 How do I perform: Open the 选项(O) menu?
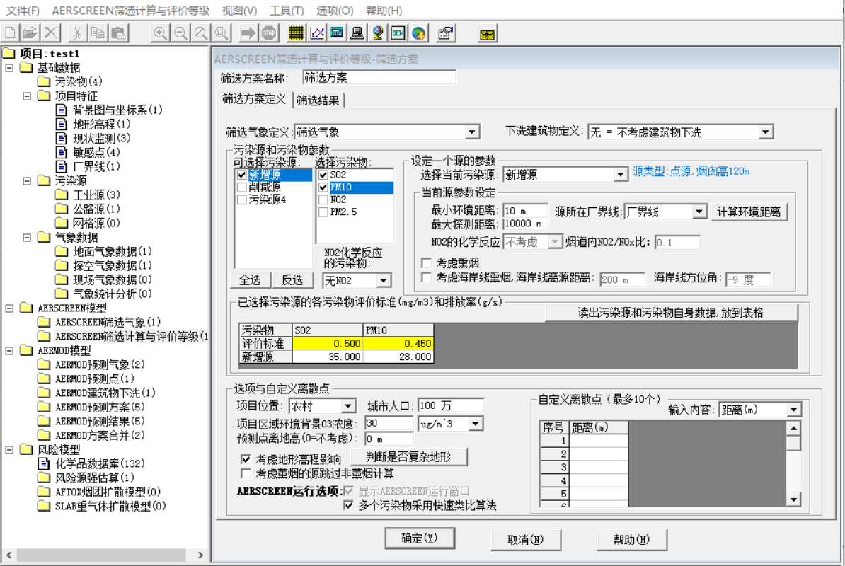(x=335, y=10)
